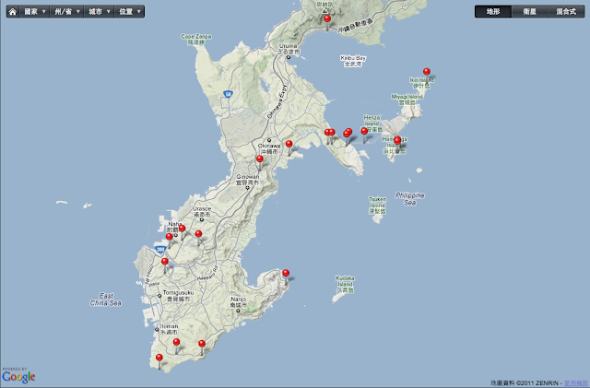Screen dimensions: 590x388
Task: Select the pin right of Naha label
Action: 183,228
